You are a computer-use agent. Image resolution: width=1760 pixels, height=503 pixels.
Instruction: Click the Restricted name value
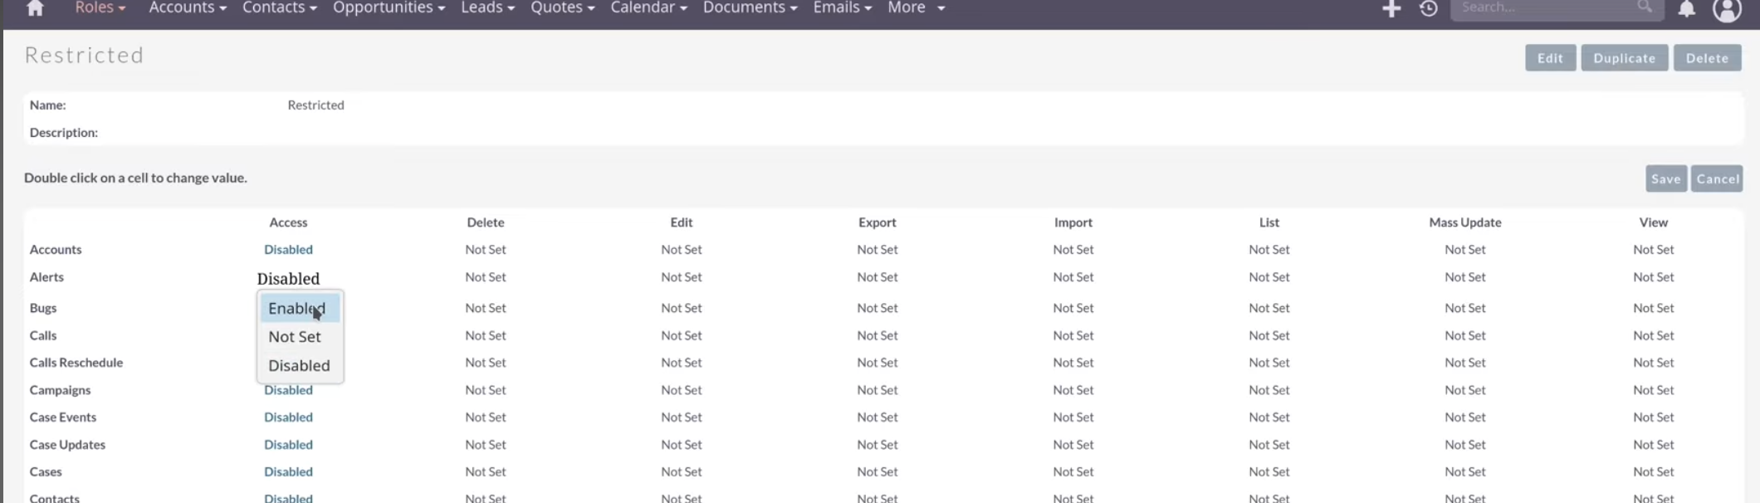coord(315,105)
